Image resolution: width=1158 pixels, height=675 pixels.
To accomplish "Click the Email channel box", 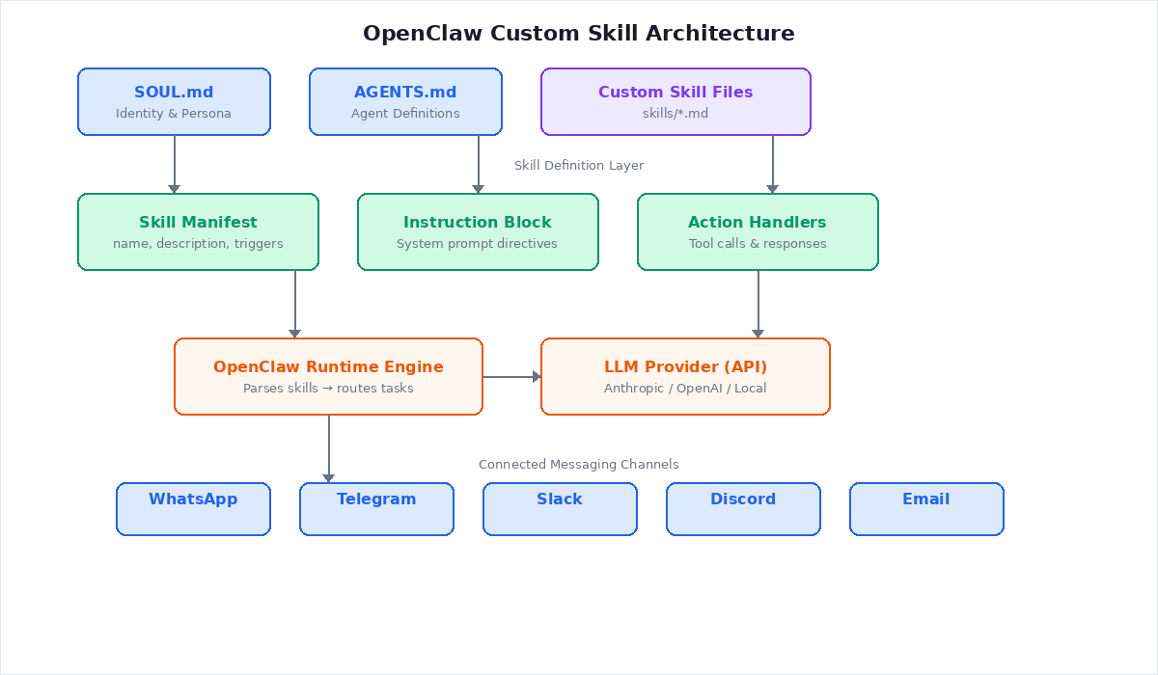I will pyautogui.click(x=926, y=509).
